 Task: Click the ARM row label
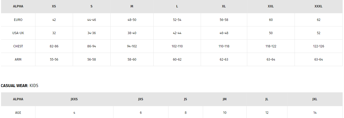click(x=18, y=60)
